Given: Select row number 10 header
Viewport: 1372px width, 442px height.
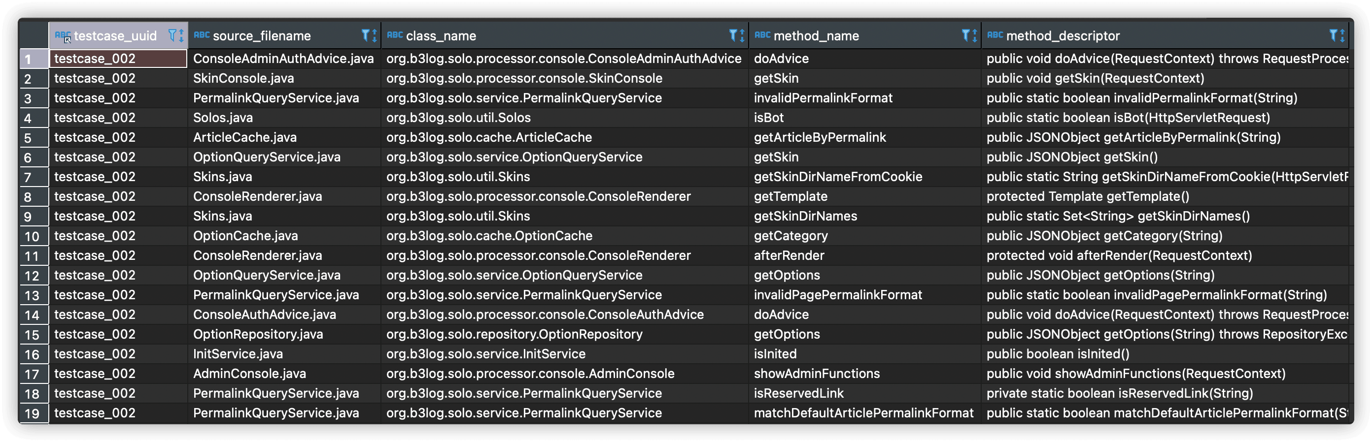Looking at the screenshot, I should click(x=34, y=236).
